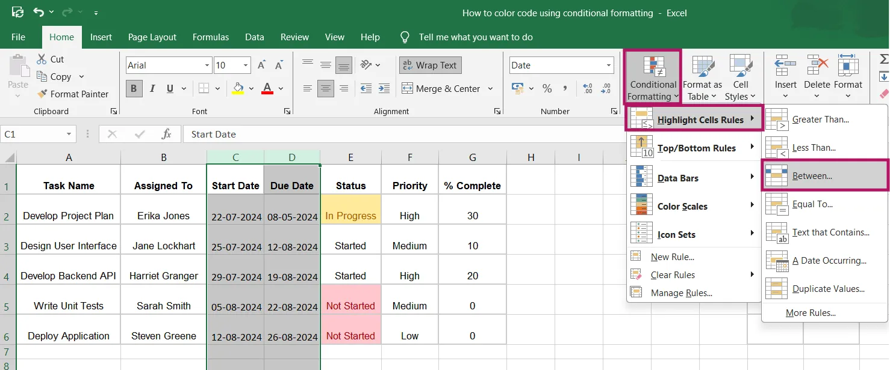Increase font size with the large A icon
The image size is (890, 370).
click(x=261, y=65)
